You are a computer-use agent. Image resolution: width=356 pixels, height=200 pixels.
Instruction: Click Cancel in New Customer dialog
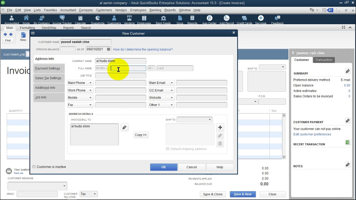192,167
